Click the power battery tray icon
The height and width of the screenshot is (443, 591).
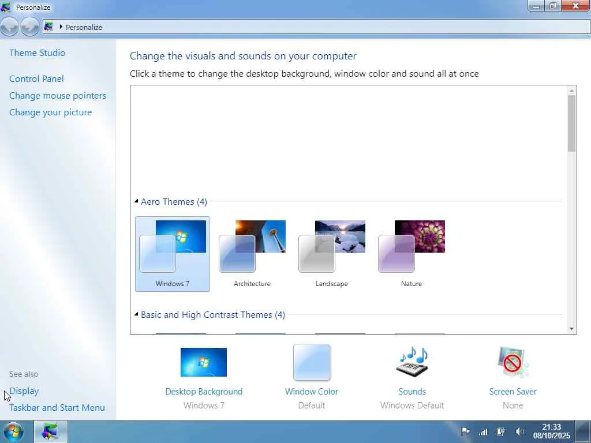coord(501,431)
